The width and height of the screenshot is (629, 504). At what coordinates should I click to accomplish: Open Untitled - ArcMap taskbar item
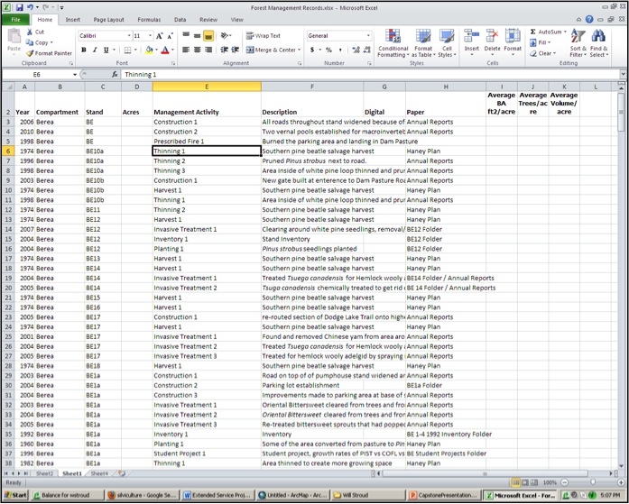292,495
